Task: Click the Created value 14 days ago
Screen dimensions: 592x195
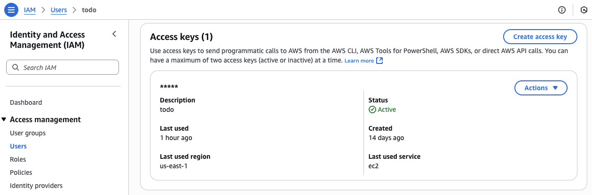Action: 386,138
